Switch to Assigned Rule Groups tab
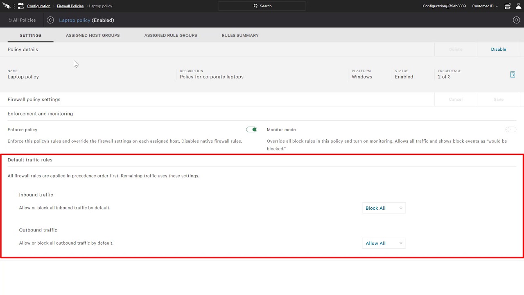This screenshot has height=295, width=524. 171,35
